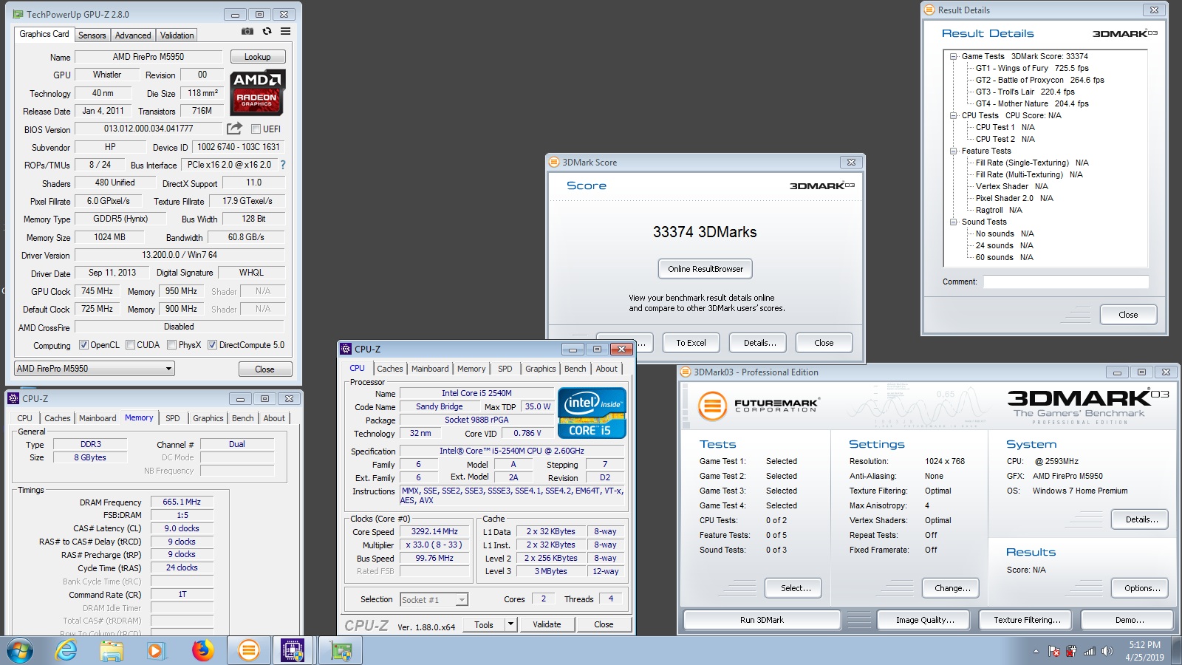Toggle DirectCompute 5.0 checkbox
Image resolution: width=1182 pixels, height=665 pixels.
[212, 344]
